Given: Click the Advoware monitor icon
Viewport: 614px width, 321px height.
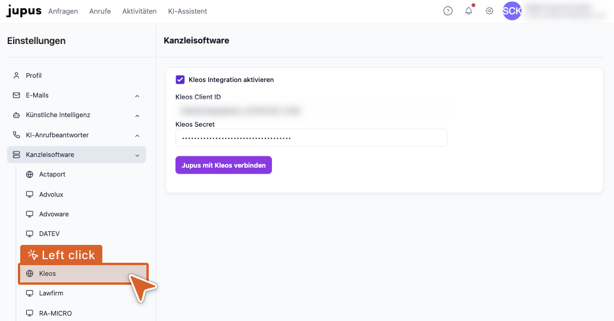Looking at the screenshot, I should click(30, 214).
